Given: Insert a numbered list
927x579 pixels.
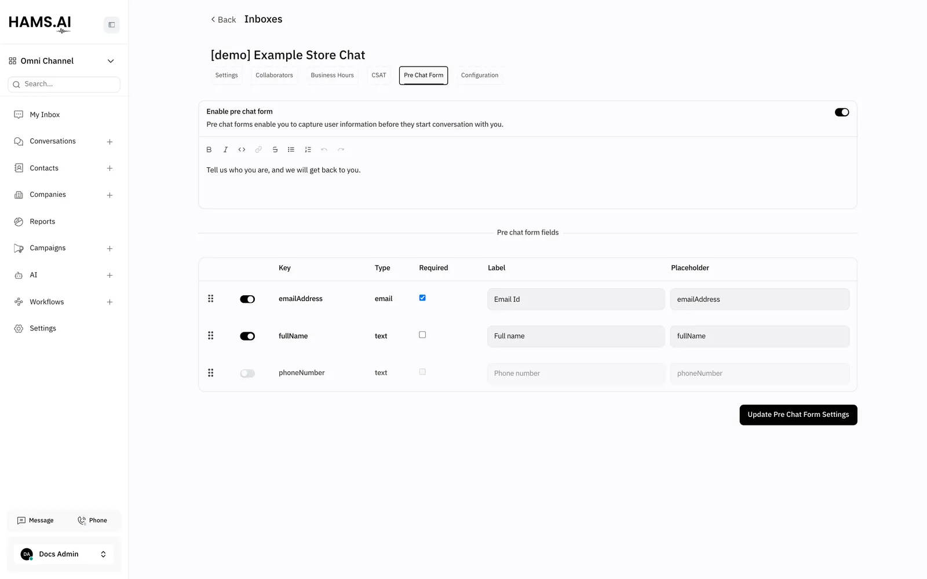Looking at the screenshot, I should [308, 149].
